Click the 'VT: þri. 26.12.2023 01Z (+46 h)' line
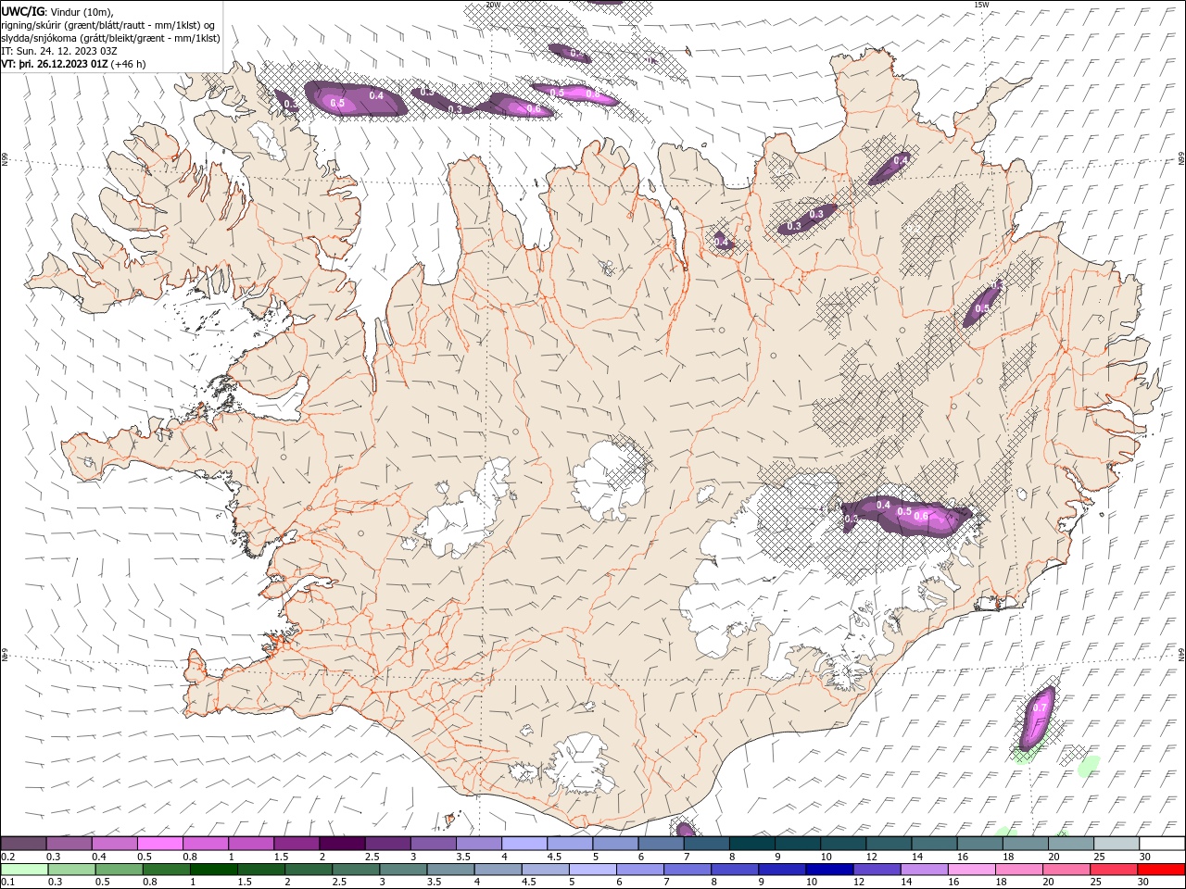This screenshot has height=889, width=1186. point(73,64)
